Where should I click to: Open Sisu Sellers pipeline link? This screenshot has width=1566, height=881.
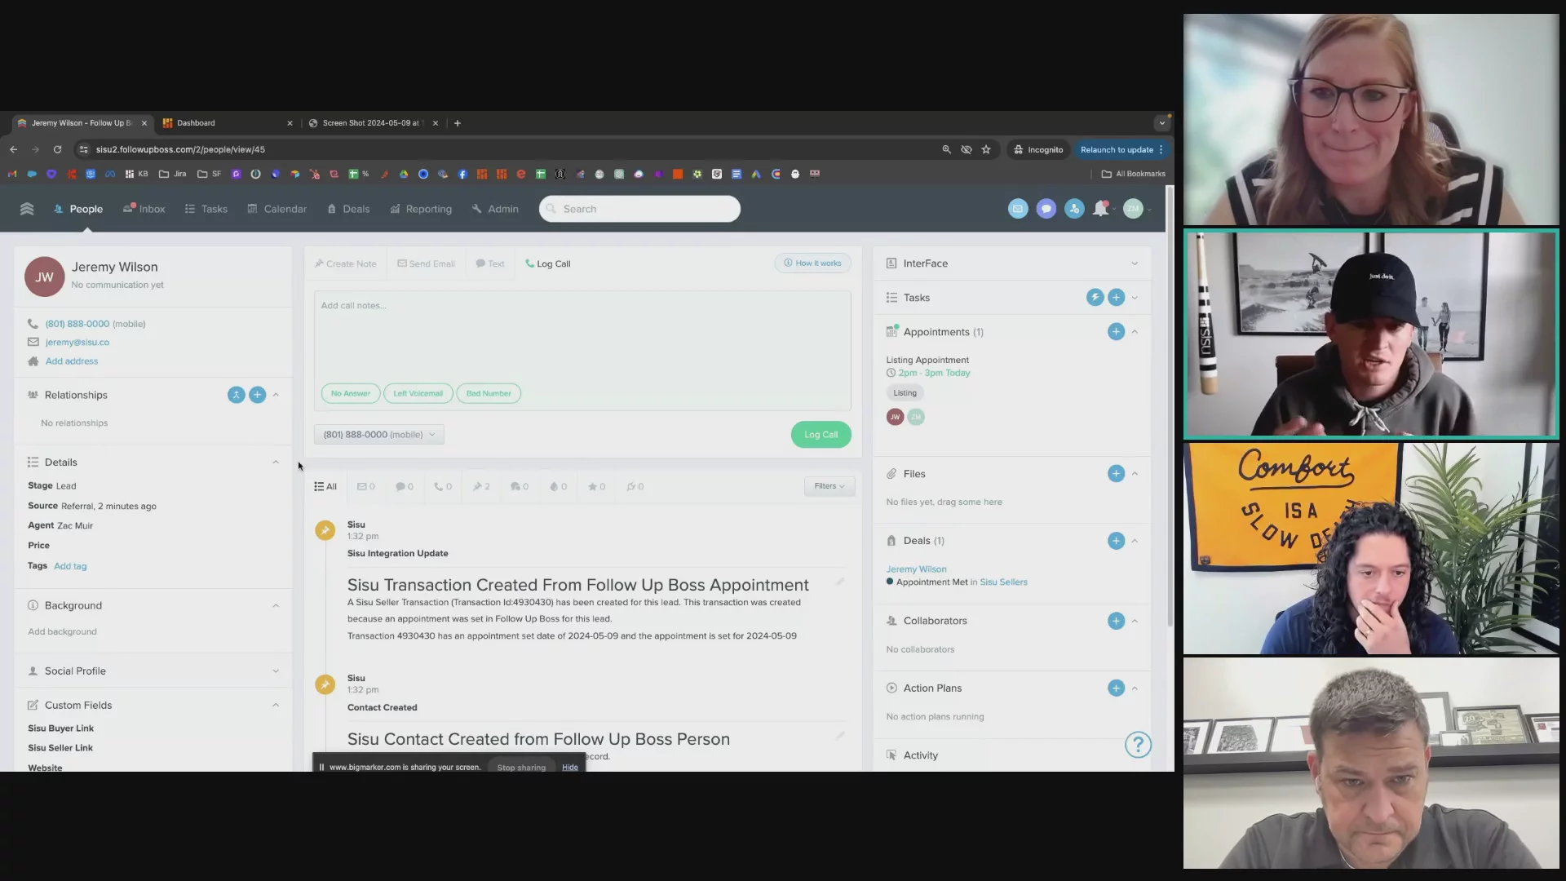[1003, 582]
